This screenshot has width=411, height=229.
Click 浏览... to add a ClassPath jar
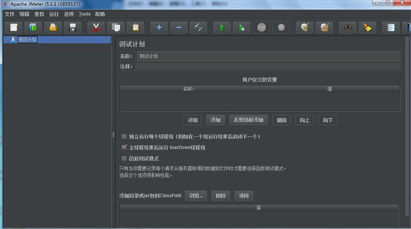[196, 196]
